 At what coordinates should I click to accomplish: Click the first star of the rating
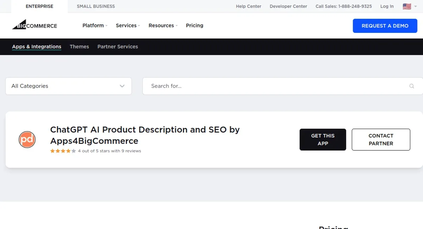pos(53,151)
